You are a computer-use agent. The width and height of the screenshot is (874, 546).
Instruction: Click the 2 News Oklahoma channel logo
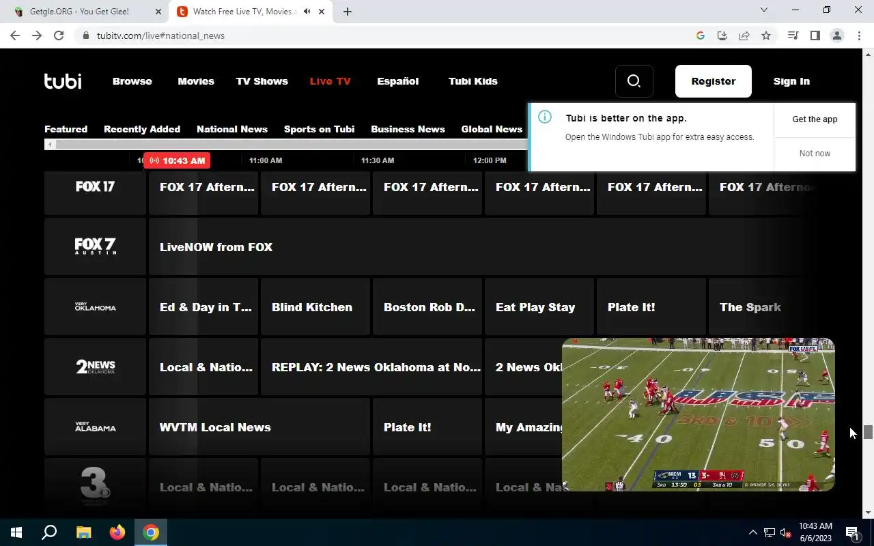click(95, 367)
